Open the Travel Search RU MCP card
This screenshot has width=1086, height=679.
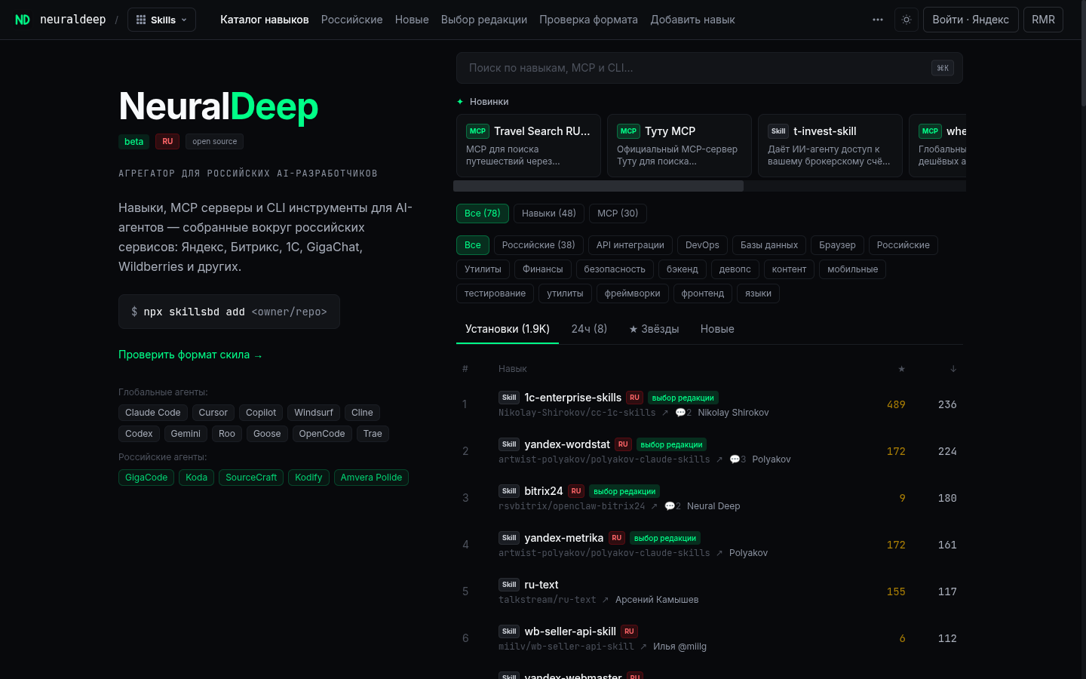tap(529, 146)
